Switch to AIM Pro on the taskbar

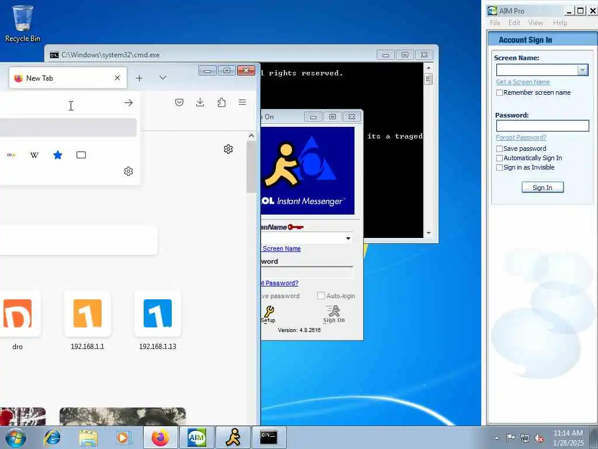[197, 437]
